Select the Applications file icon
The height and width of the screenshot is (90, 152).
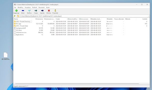[15, 35]
